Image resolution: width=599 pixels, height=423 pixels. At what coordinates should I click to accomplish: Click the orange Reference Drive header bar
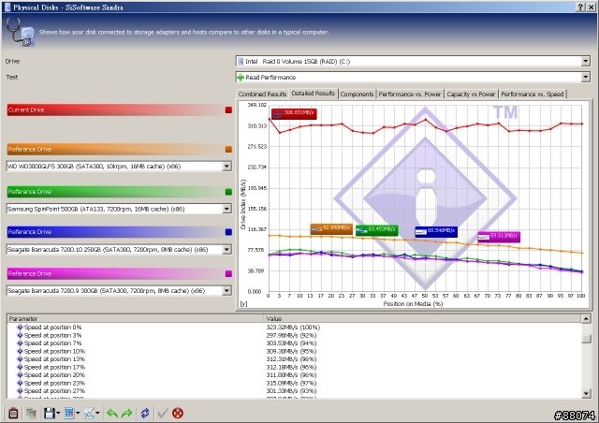[x=120, y=150]
